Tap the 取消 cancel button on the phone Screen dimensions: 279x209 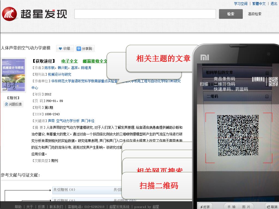coord(272,207)
